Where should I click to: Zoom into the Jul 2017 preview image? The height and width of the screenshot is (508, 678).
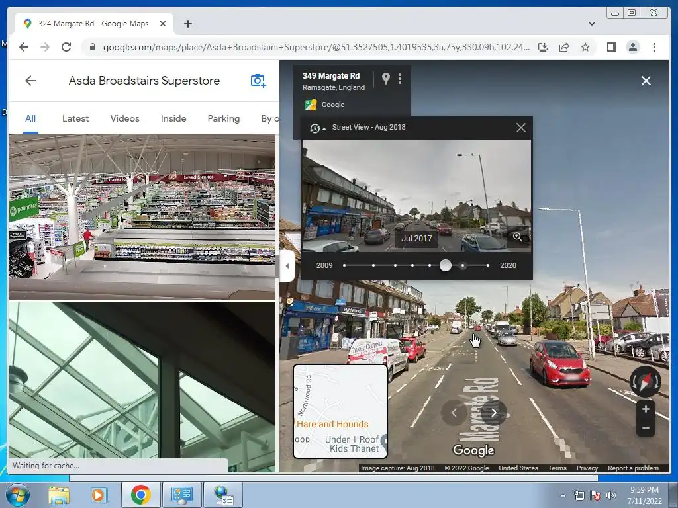click(518, 237)
